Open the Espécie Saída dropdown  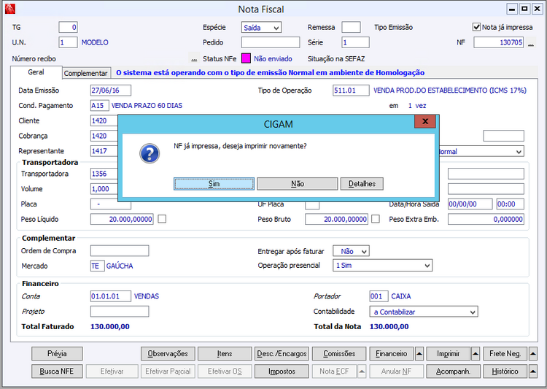coord(261,28)
